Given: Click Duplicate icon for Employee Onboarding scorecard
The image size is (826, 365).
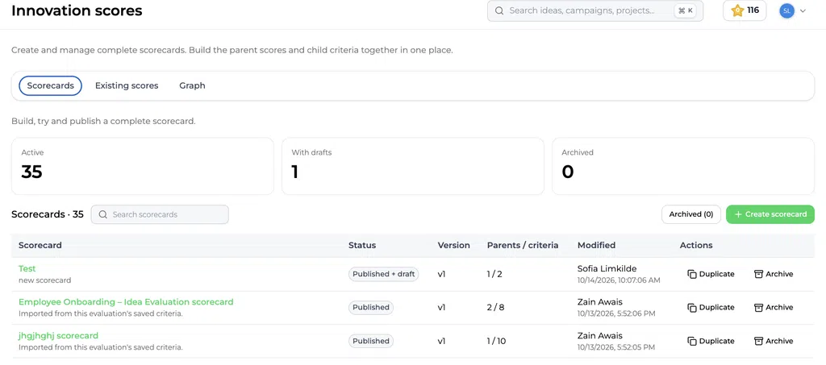Looking at the screenshot, I should coord(692,308).
